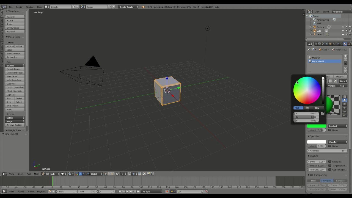Open the World properties tab icon
The height and width of the screenshot is (198, 352).
[327, 44]
